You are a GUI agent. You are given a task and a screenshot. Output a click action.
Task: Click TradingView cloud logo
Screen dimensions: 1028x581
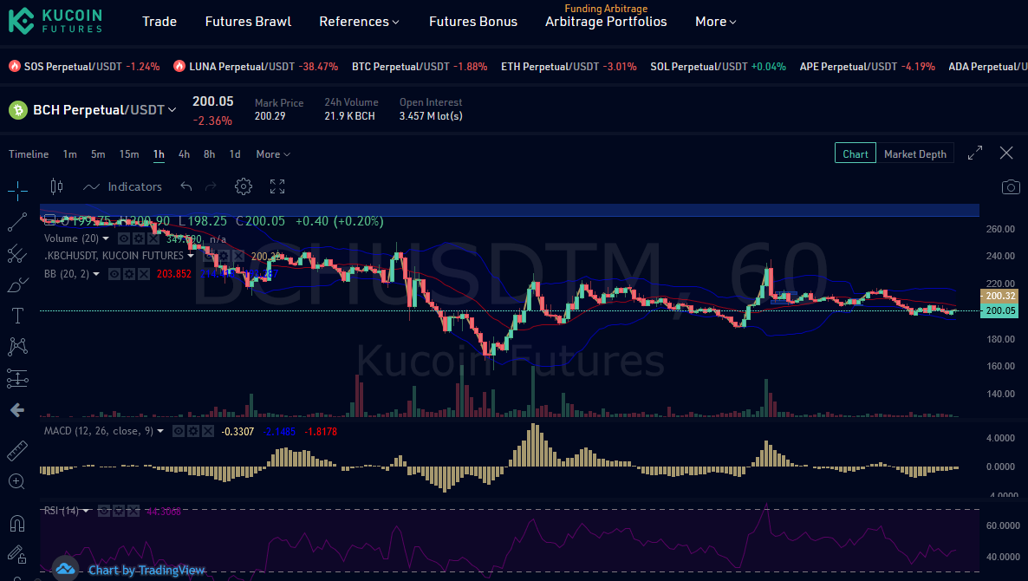click(x=66, y=569)
